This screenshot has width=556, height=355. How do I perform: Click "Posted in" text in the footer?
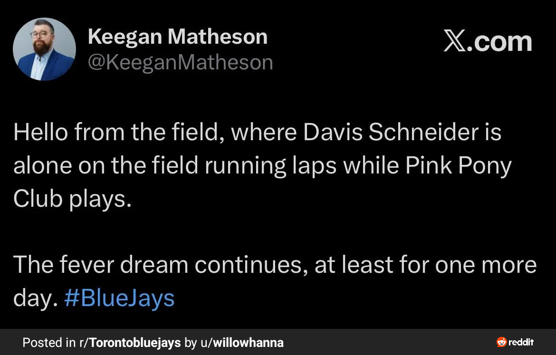[49, 342]
